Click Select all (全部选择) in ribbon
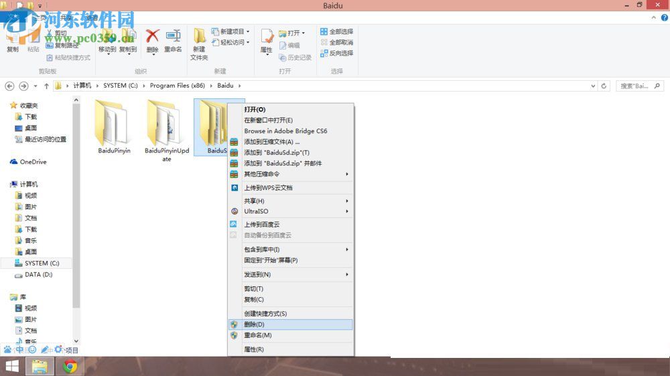Screen dimensions: 670x376 click(337, 31)
